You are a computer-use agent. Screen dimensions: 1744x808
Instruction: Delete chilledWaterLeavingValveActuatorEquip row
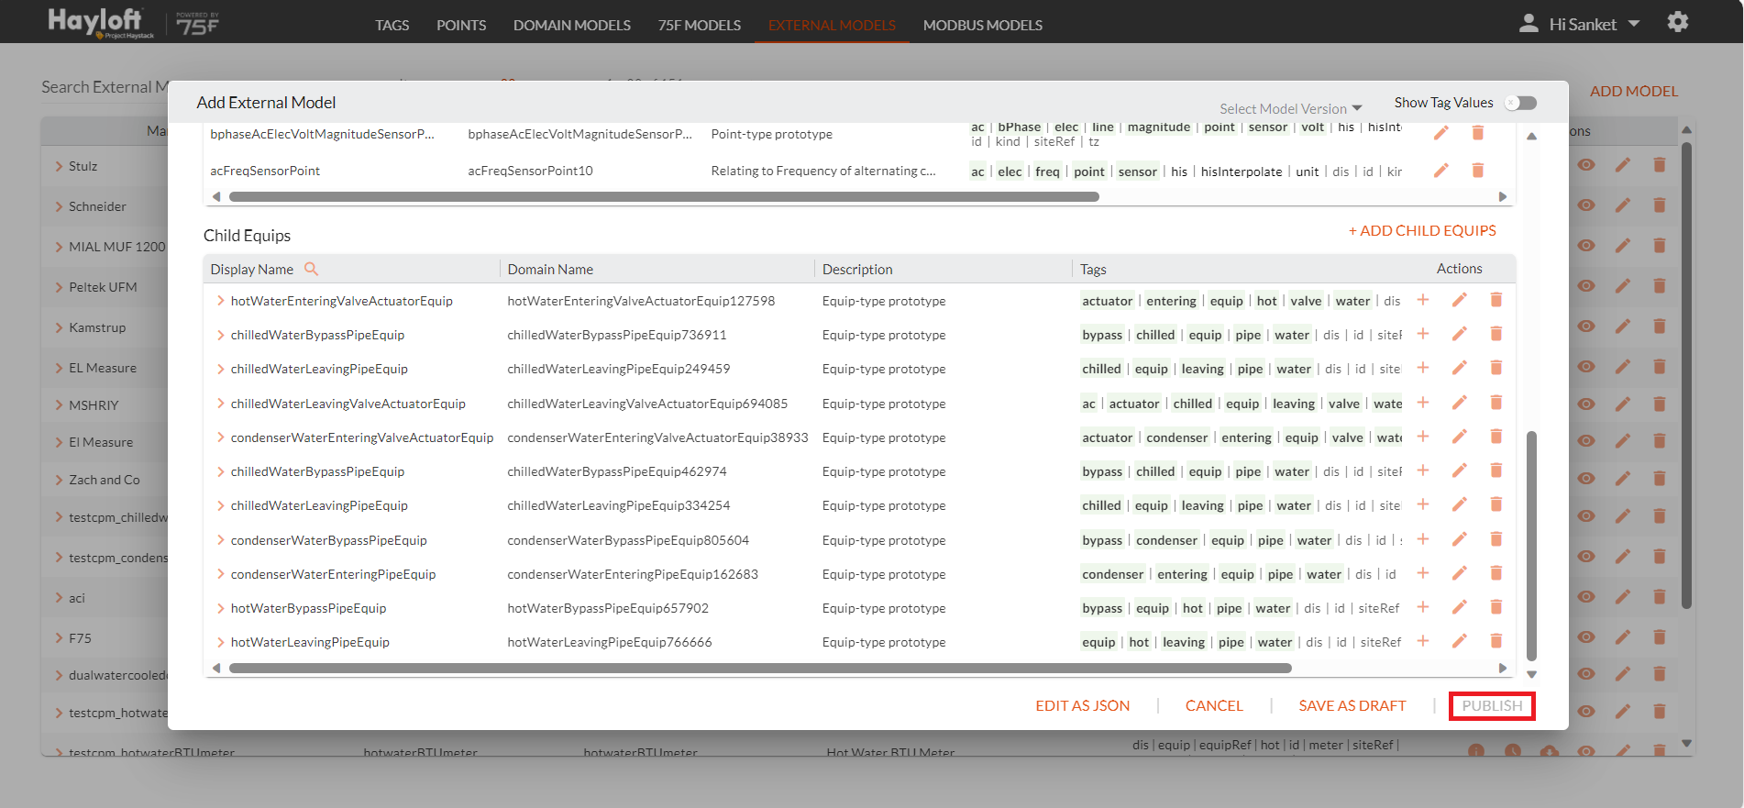tap(1496, 403)
